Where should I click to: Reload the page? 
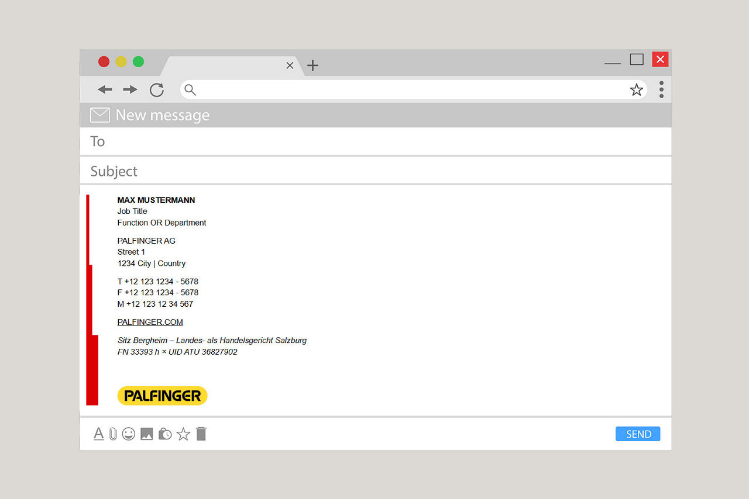click(x=156, y=89)
